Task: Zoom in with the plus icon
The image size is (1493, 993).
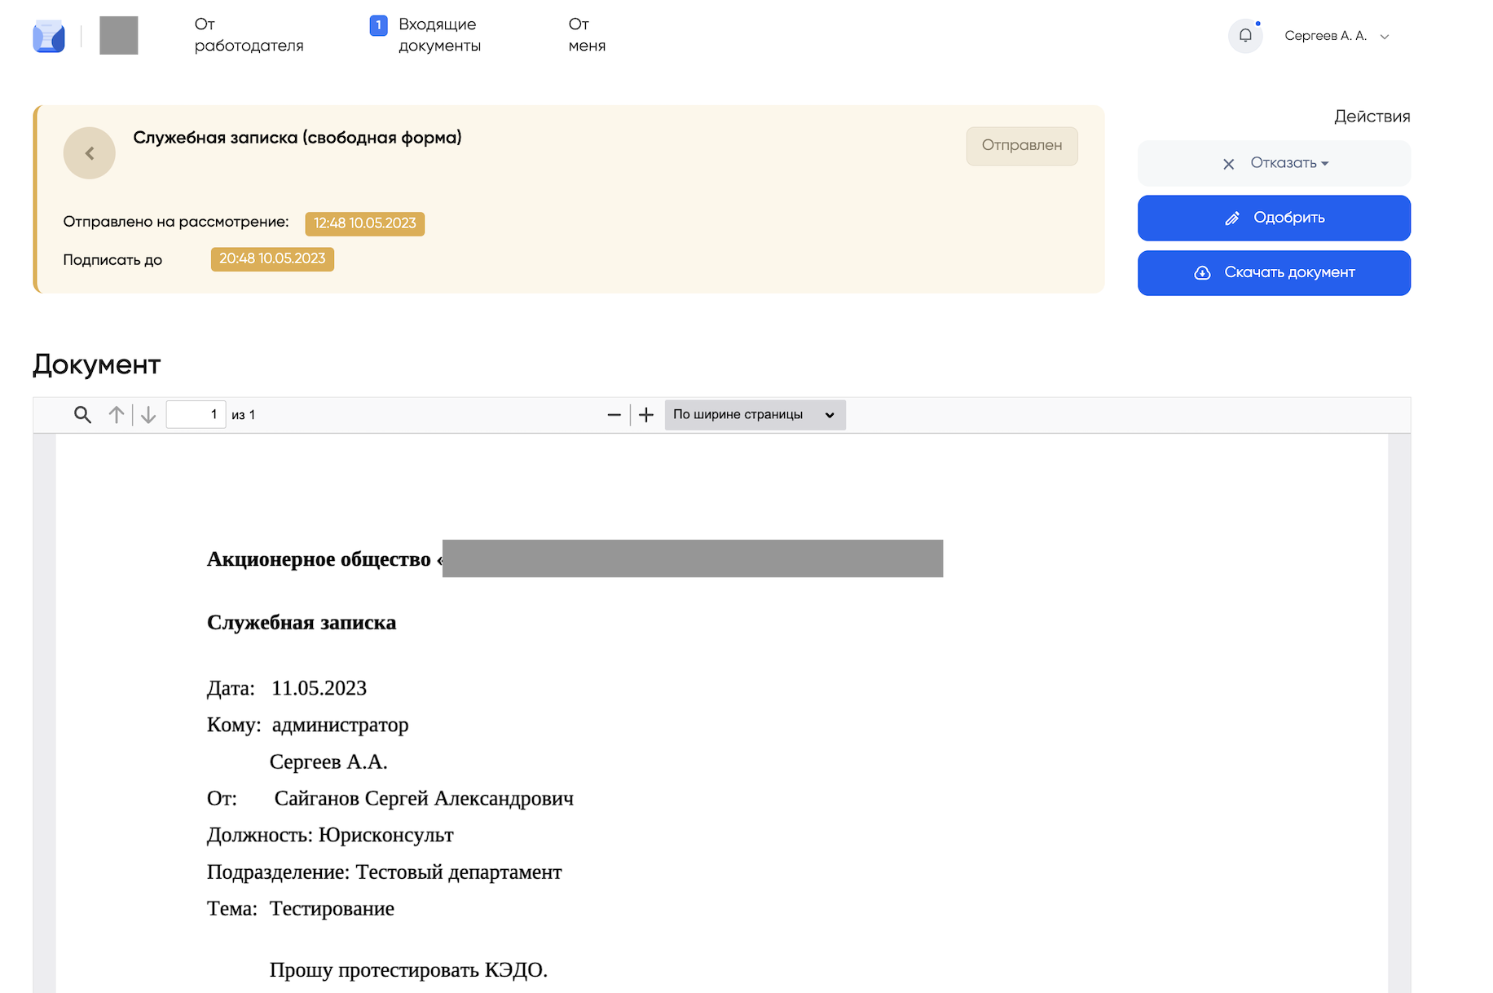Action: pos(646,415)
